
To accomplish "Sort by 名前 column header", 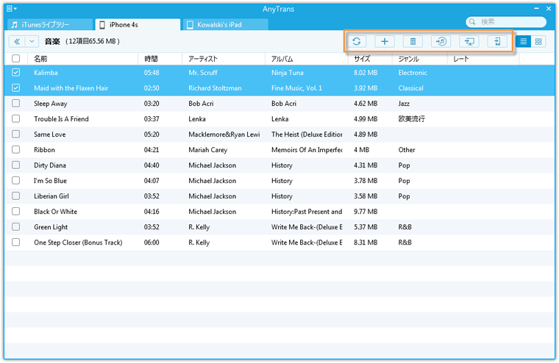I will [x=82, y=59].
